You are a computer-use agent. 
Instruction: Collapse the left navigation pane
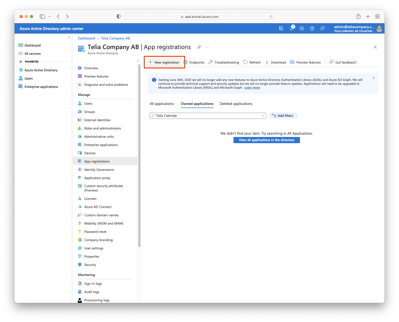[69, 37]
